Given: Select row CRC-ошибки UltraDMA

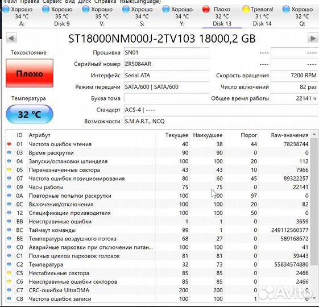Looking at the screenshot, I should (158, 290).
